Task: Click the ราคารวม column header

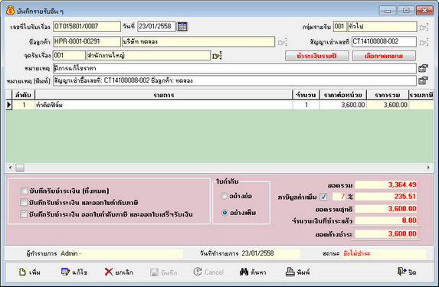Action: (388, 95)
